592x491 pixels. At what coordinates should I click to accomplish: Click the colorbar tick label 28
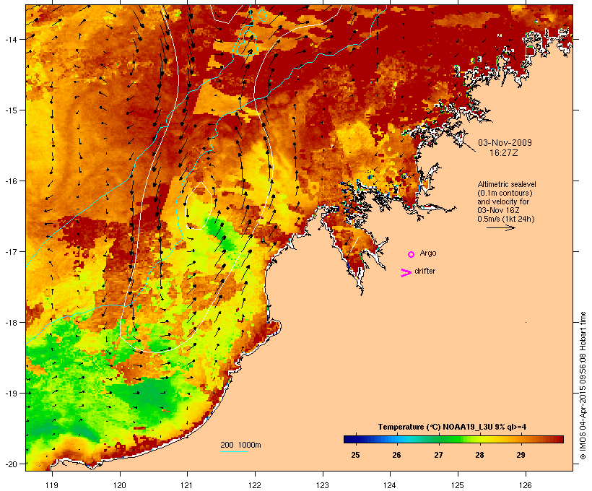point(479,455)
